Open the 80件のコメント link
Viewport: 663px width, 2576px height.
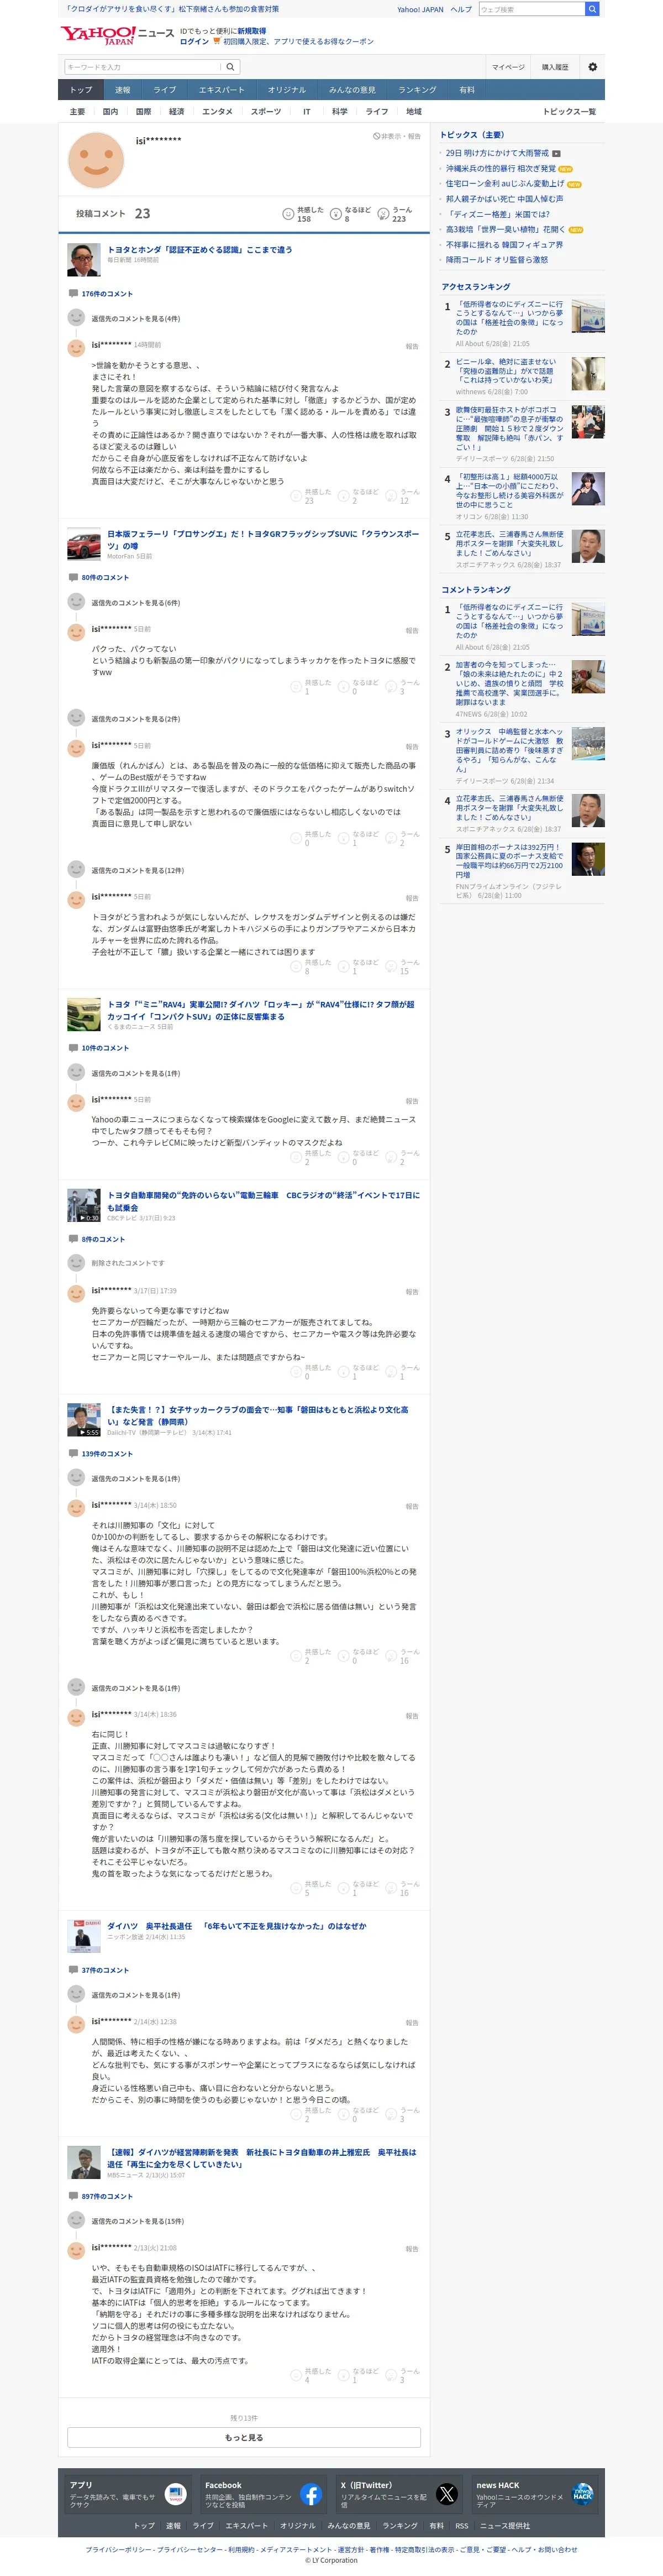[105, 578]
